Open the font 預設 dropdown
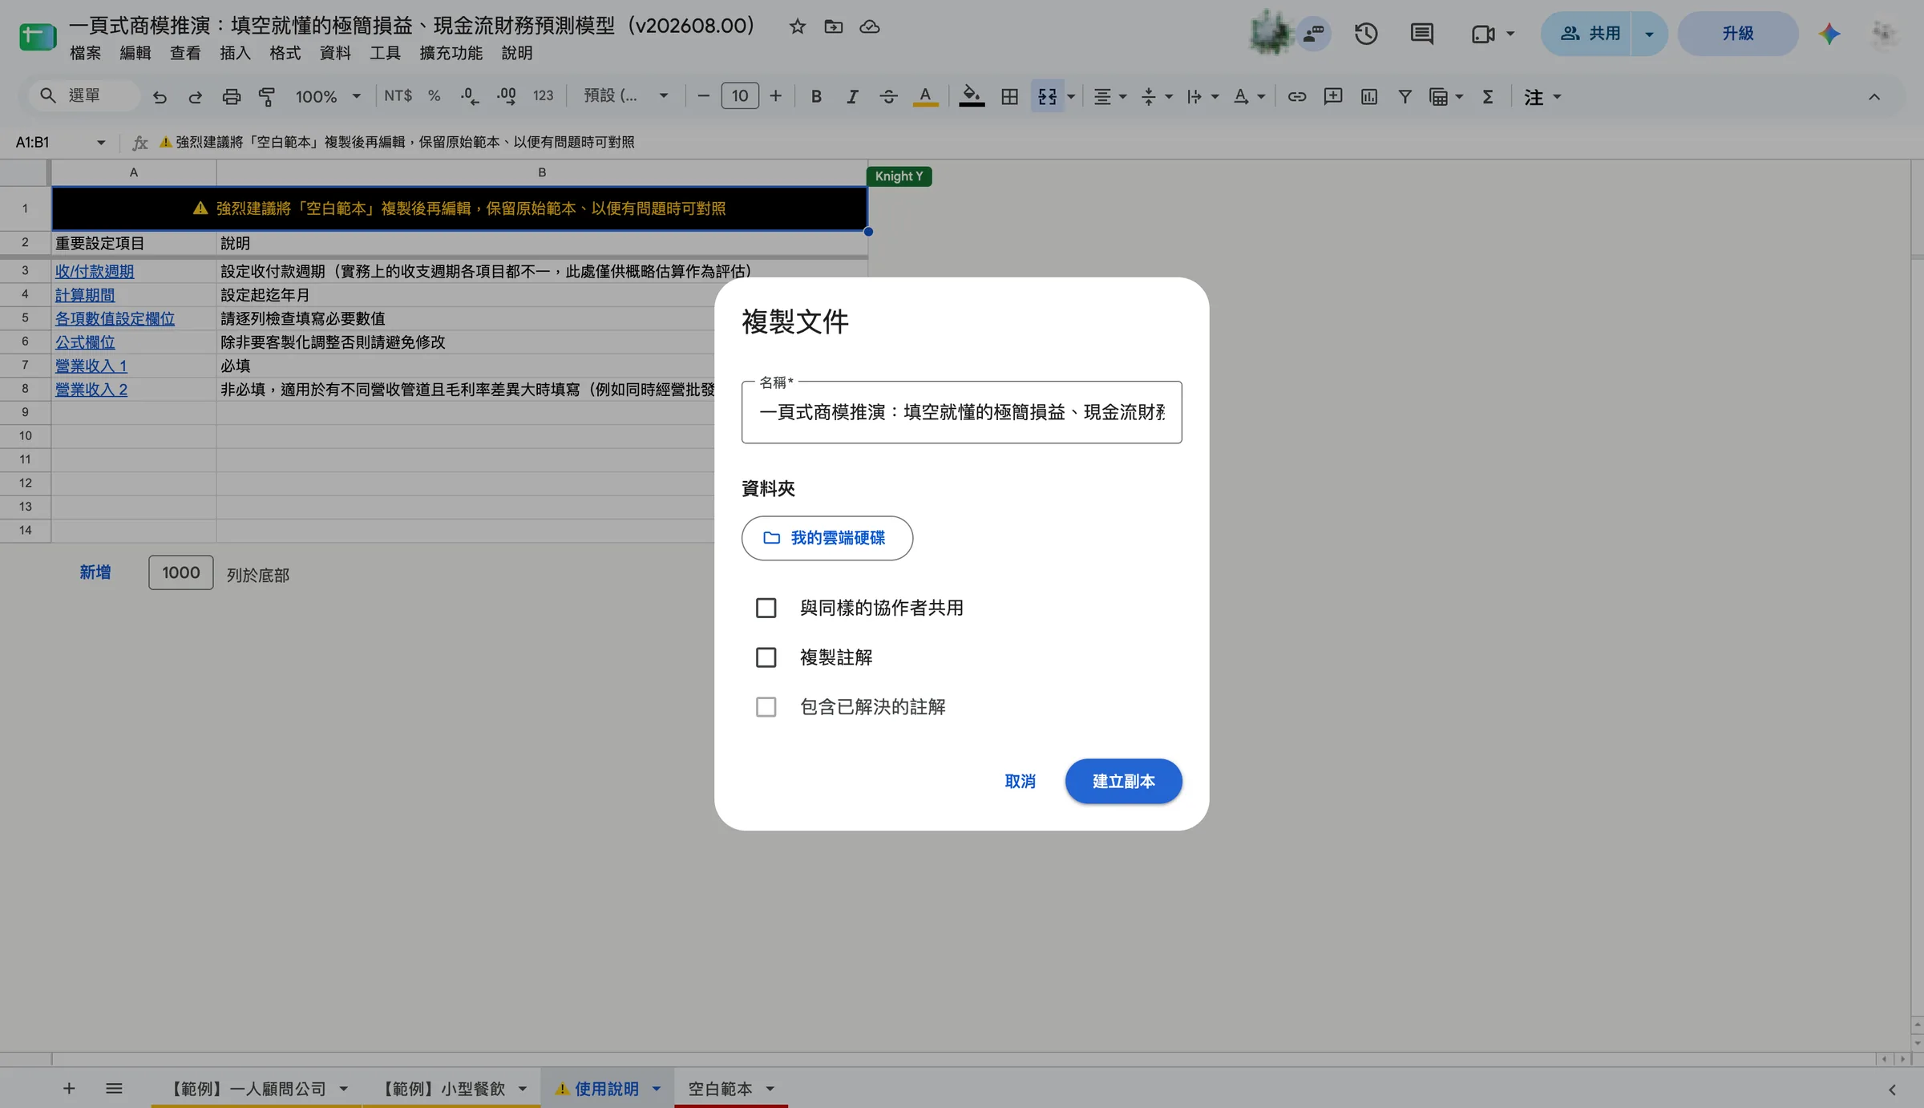The image size is (1924, 1108). coord(625,97)
